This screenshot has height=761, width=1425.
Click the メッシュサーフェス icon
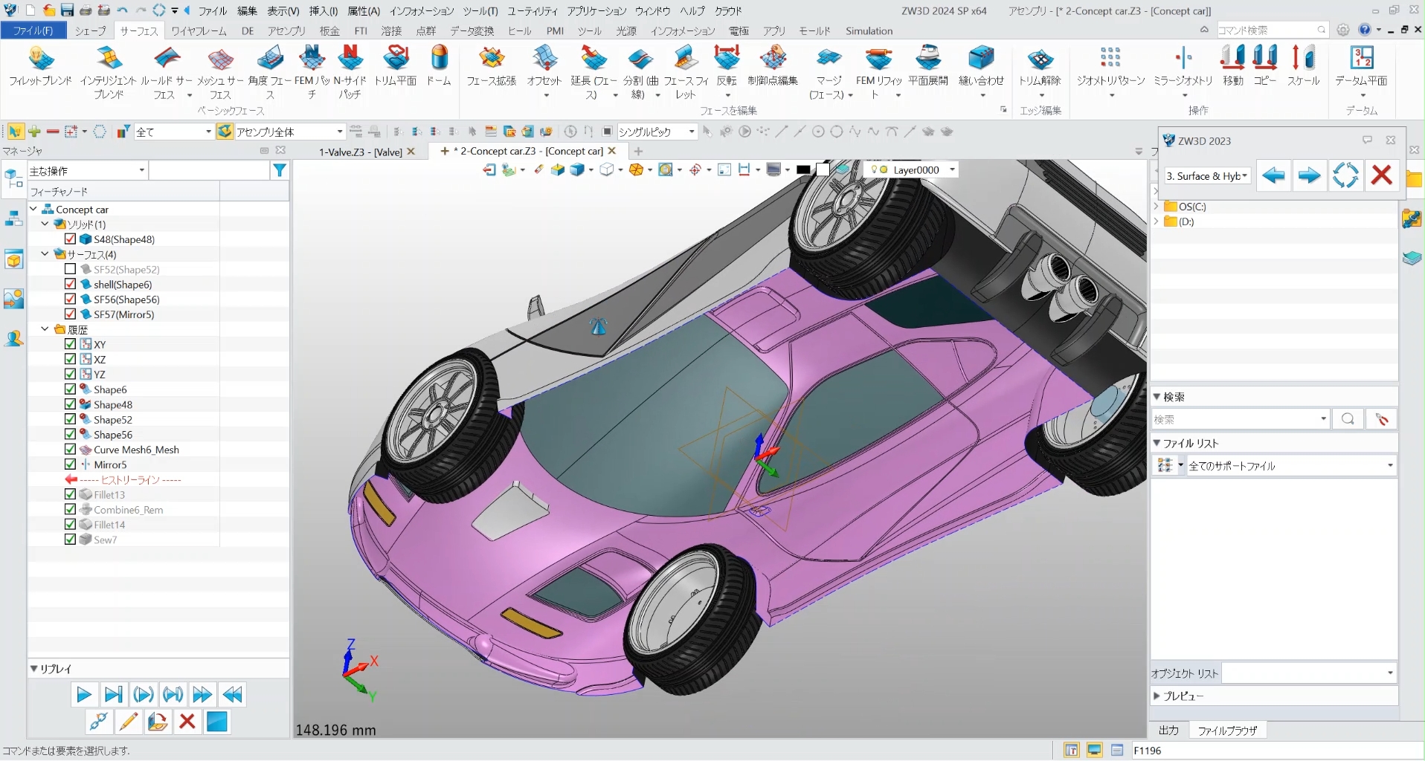tap(220, 72)
